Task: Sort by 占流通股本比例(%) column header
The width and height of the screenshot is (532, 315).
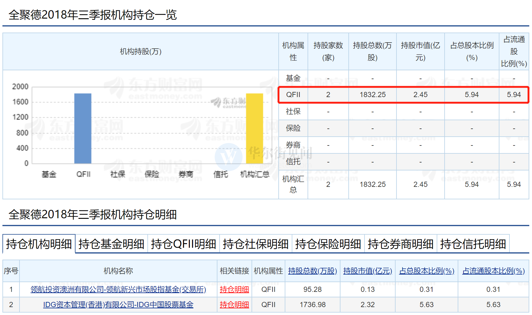Action: point(493,271)
